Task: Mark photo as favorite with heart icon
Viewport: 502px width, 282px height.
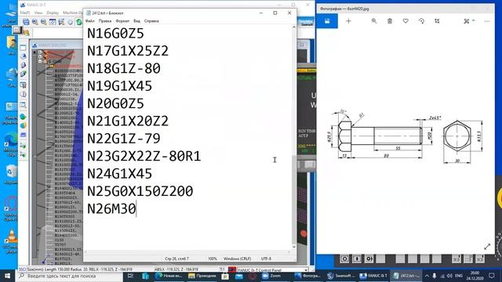Action: pos(406,21)
